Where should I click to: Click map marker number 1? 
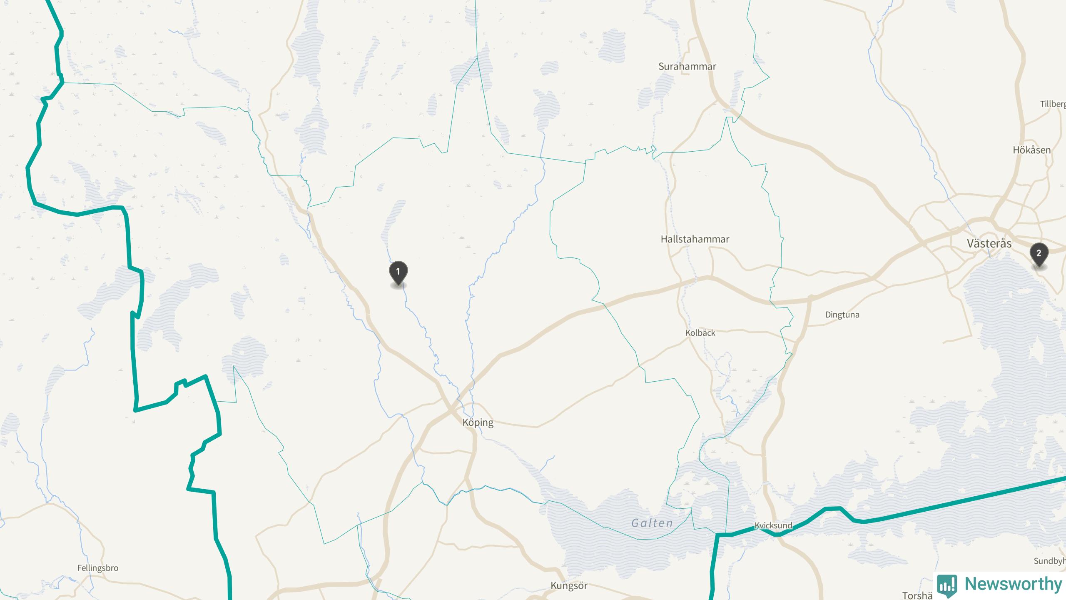pyautogui.click(x=398, y=273)
